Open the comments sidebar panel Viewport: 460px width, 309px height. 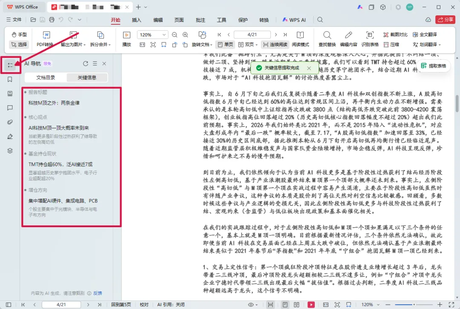tap(10, 108)
